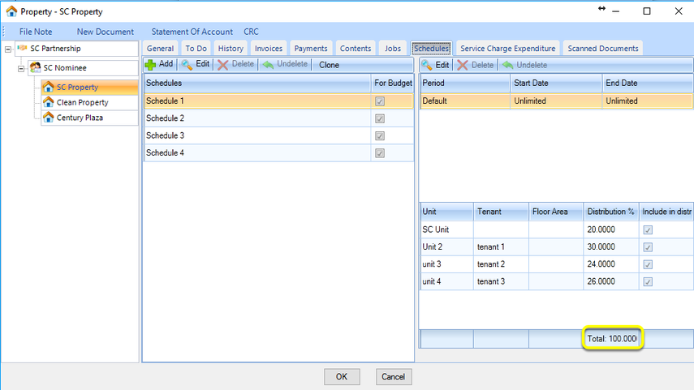Toggle Include in distribution for unit 3

point(648,264)
